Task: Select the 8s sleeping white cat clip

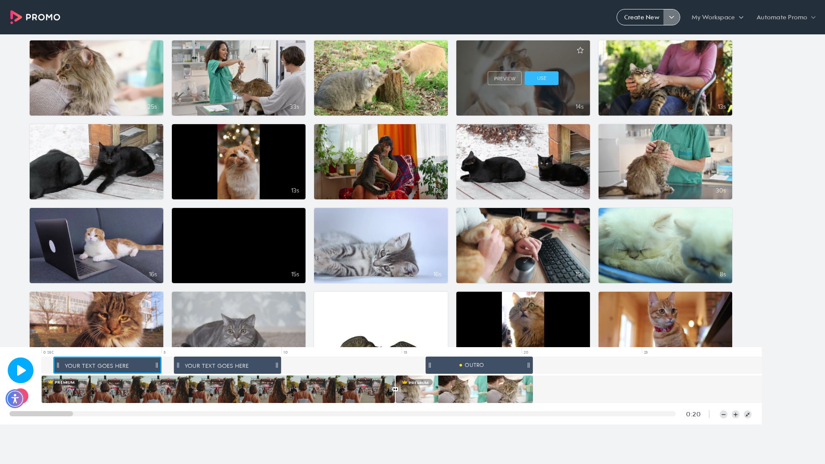Action: pos(665,245)
